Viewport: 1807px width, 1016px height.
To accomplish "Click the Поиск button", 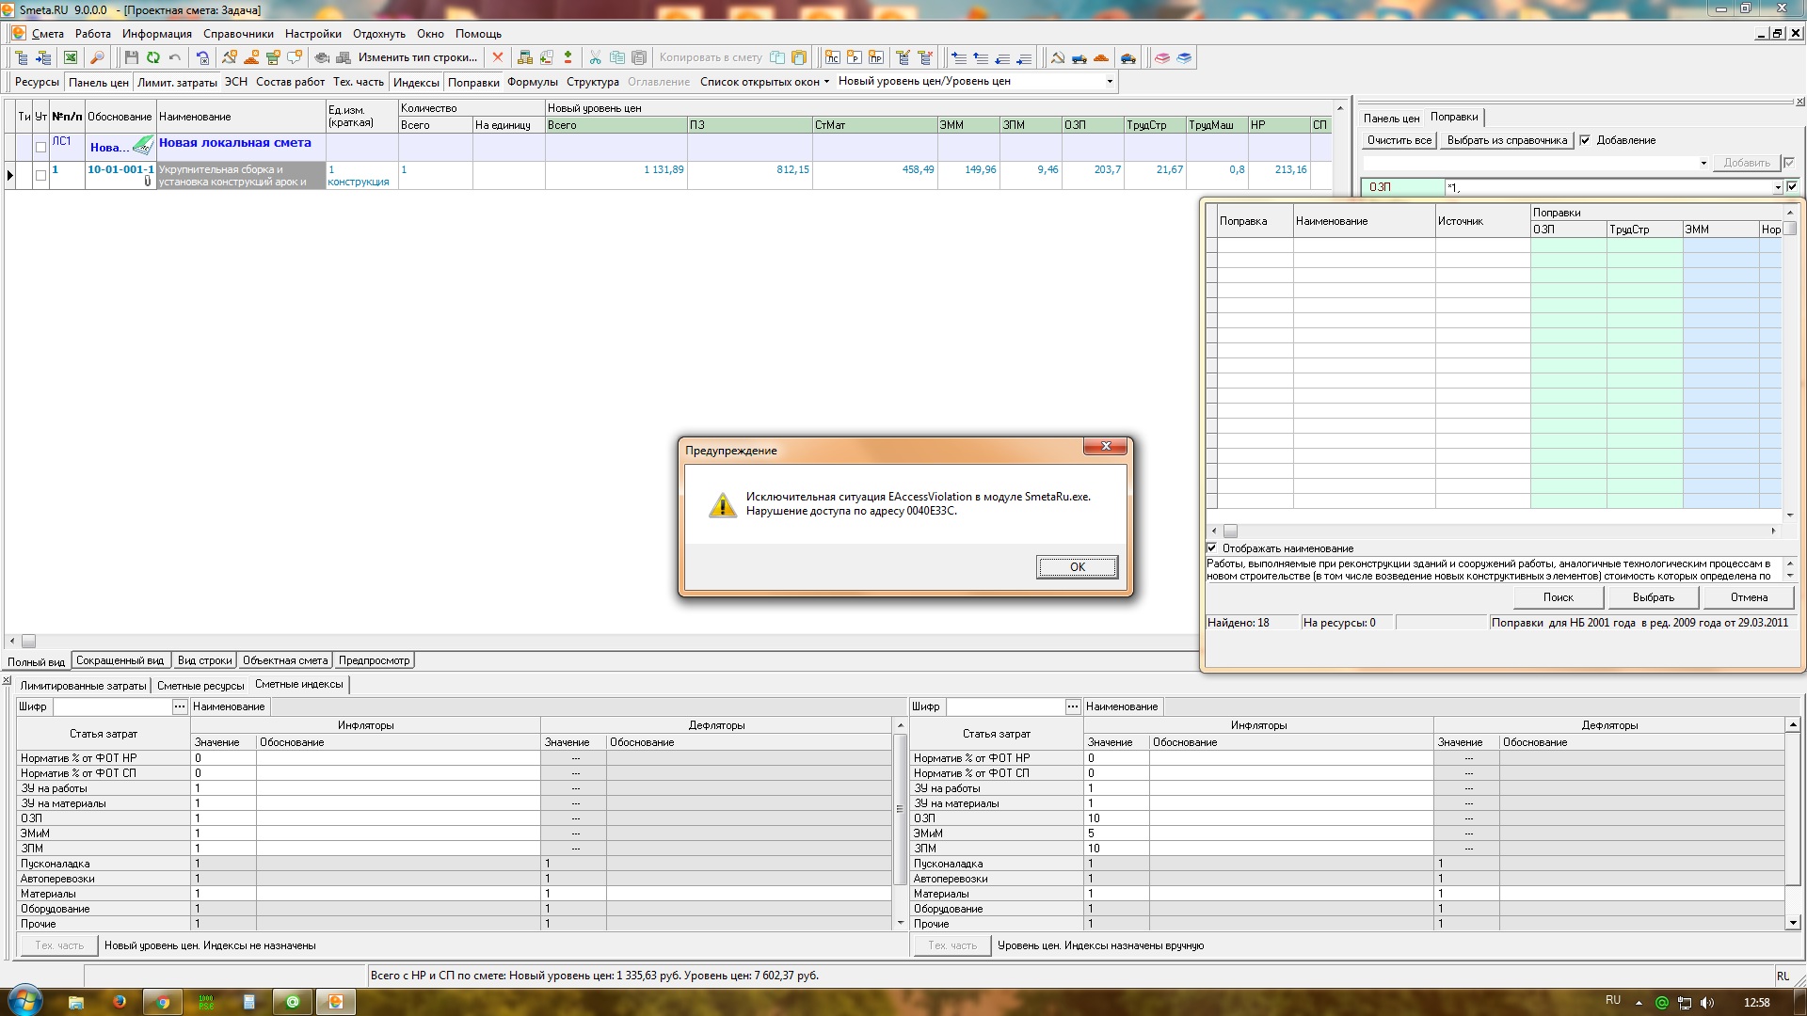I will [1559, 597].
